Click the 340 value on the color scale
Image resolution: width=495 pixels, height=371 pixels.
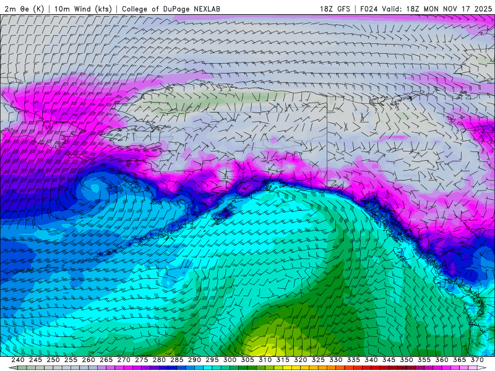click(x=372, y=360)
